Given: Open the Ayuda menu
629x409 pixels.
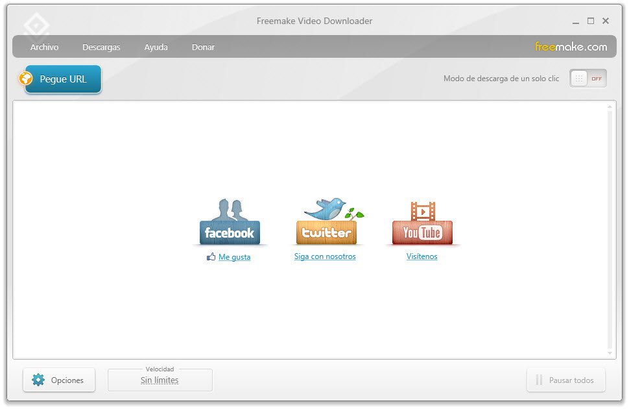Looking at the screenshot, I should [156, 47].
